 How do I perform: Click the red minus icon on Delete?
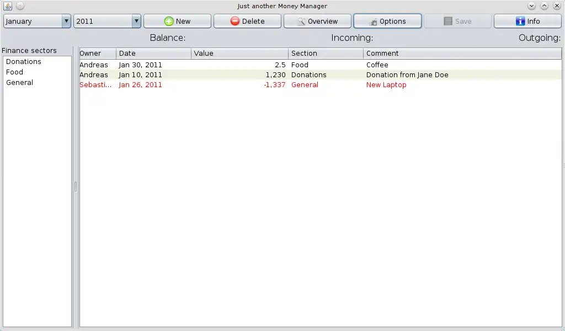pos(235,22)
